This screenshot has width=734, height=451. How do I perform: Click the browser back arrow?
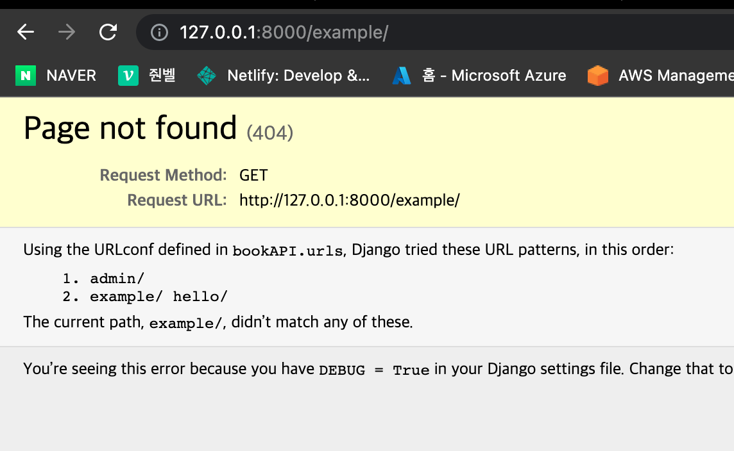point(26,32)
